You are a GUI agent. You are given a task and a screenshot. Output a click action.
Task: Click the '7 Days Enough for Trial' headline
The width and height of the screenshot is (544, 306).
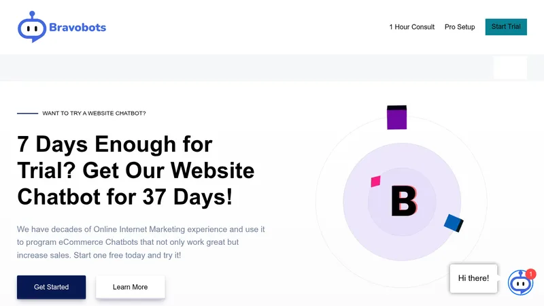point(135,171)
